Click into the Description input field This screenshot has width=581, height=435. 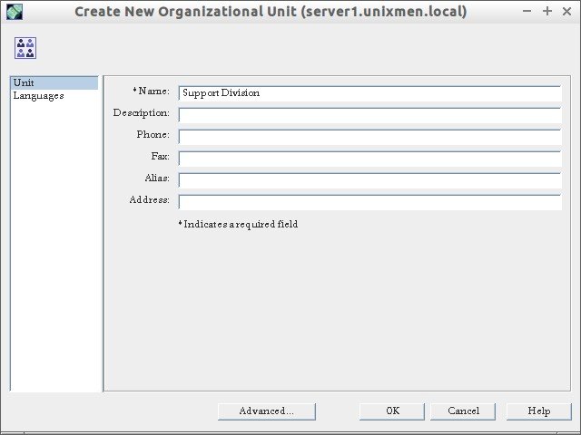[369, 115]
